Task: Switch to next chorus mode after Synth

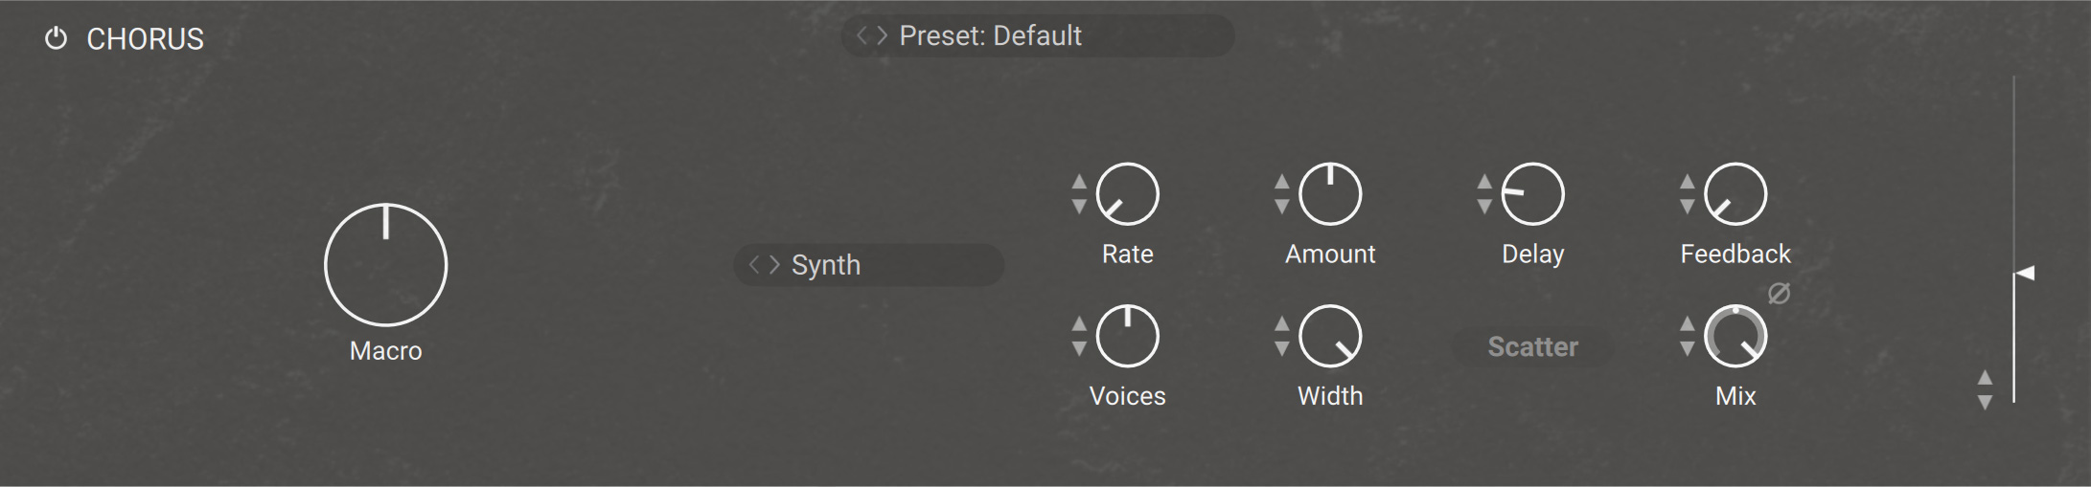Action: point(774,265)
